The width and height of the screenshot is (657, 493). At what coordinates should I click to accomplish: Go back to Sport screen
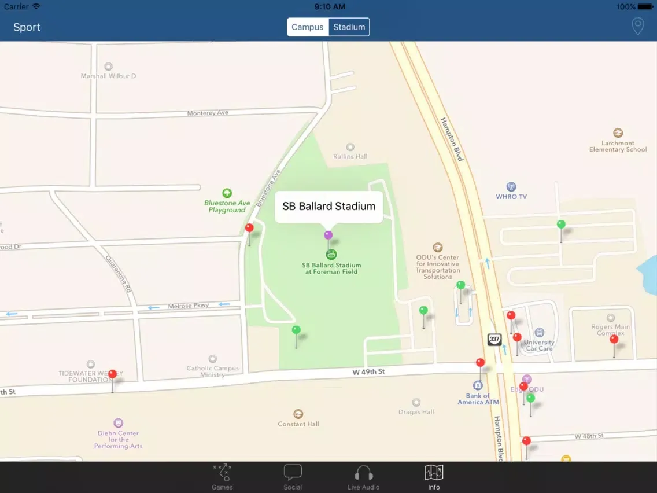pos(27,27)
